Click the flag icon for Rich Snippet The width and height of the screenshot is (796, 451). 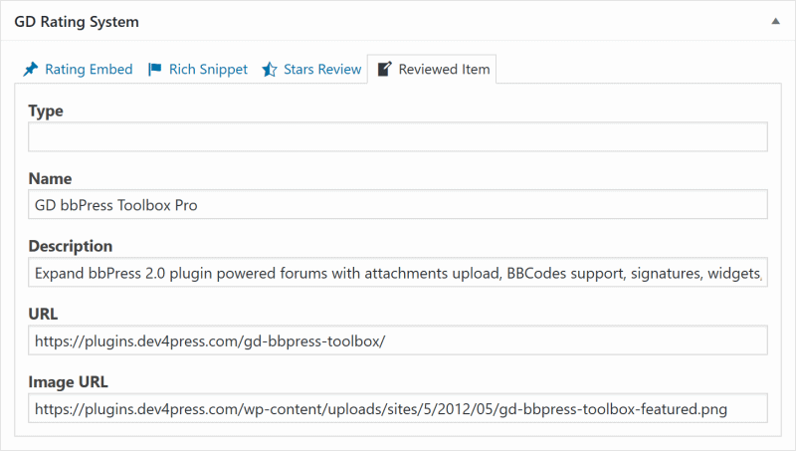tap(155, 69)
